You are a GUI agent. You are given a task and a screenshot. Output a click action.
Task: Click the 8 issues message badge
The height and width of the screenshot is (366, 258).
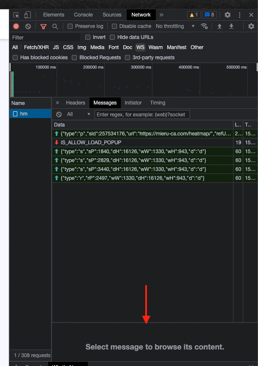(209, 15)
